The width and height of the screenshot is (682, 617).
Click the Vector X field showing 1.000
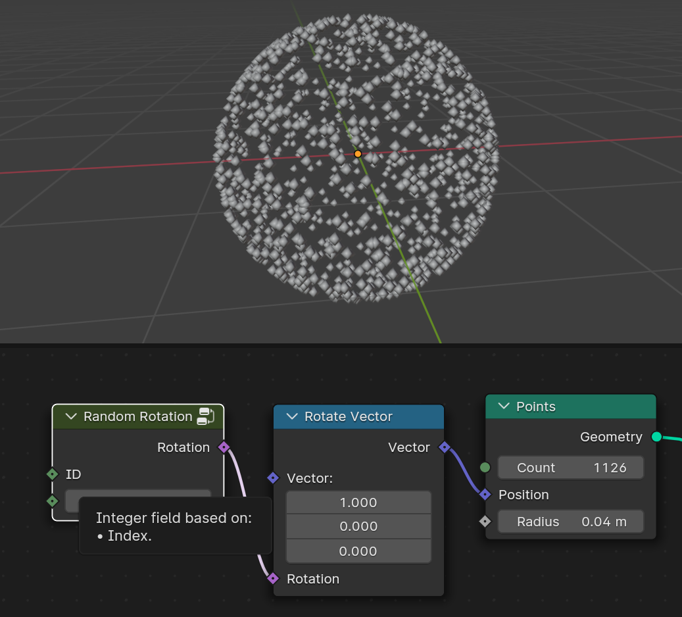tap(358, 503)
